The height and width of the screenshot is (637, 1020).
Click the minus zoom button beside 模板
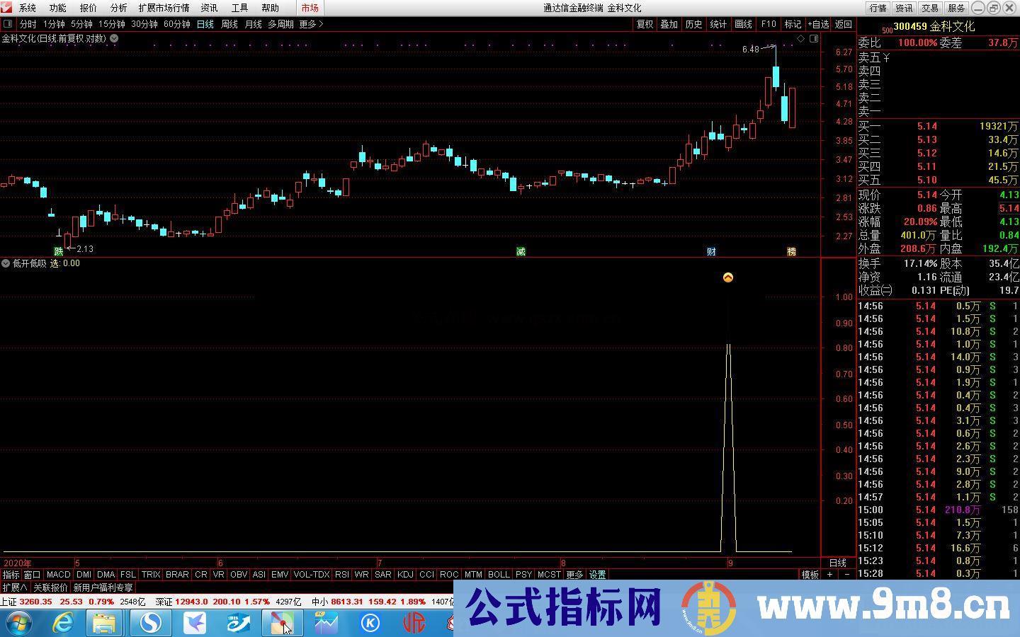pos(846,575)
